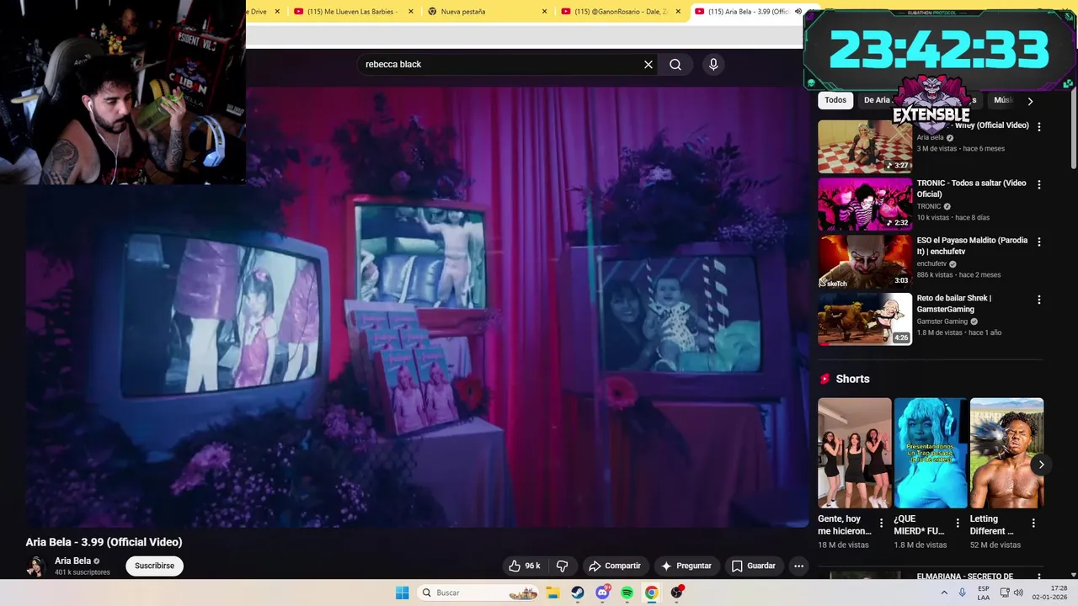Screen dimensions: 1078x606
Task: Like the video with thumbs up 96 k
Action: tap(524, 566)
